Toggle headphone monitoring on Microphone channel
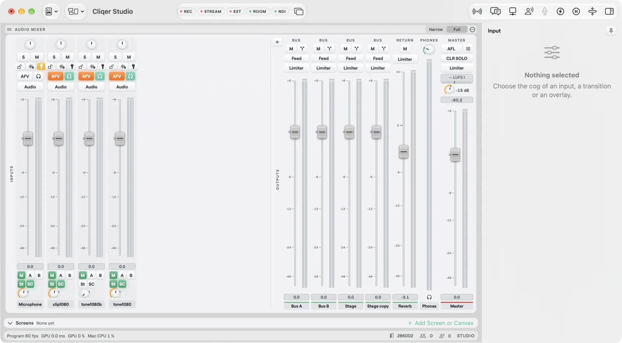The width and height of the screenshot is (622, 343). pyautogui.click(x=38, y=76)
